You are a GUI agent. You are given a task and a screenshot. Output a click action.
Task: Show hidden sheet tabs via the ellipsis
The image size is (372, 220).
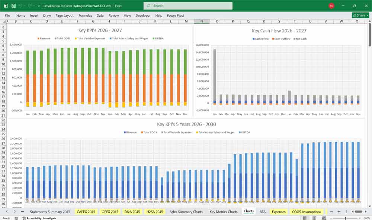pyautogui.click(x=331, y=211)
